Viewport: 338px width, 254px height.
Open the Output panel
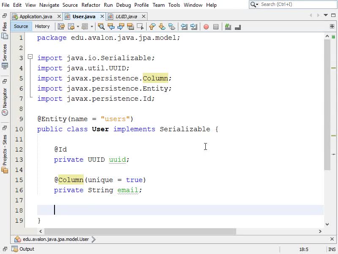pyautogui.click(x=23, y=249)
